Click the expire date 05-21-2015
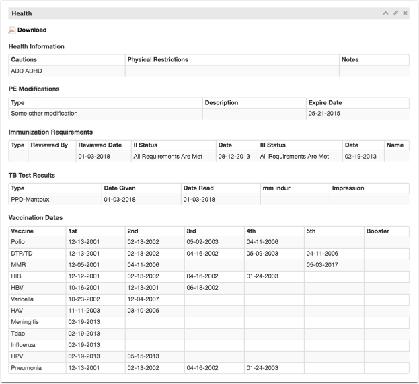 324,114
